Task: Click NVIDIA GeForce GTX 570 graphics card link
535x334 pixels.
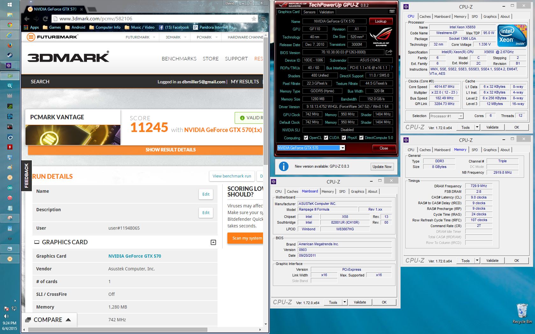Action: point(135,256)
